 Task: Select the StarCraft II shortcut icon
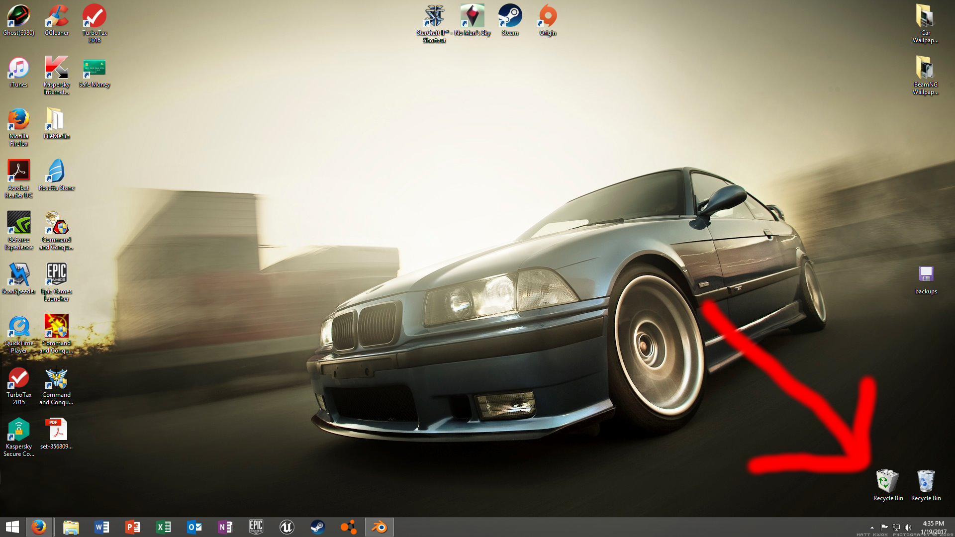pos(434,23)
